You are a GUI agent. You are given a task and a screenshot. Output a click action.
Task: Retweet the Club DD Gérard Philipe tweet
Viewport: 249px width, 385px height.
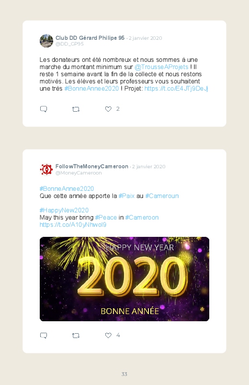tap(76, 109)
